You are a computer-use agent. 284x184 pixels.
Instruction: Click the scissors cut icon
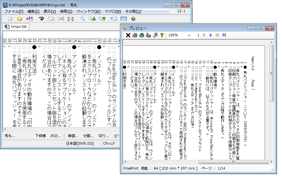60,19
